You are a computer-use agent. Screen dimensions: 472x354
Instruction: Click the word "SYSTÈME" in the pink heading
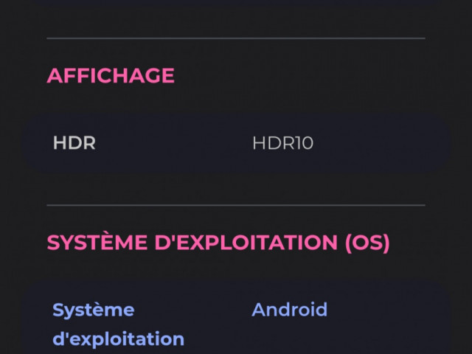pos(97,242)
